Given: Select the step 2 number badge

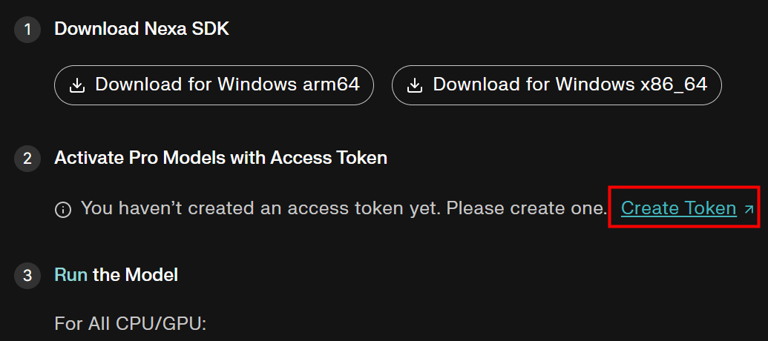Looking at the screenshot, I should pos(27,159).
